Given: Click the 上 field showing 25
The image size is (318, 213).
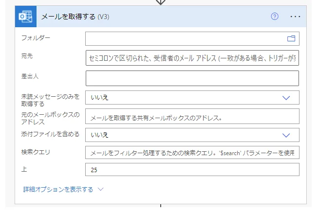Looking at the screenshot, I should click(x=192, y=170).
